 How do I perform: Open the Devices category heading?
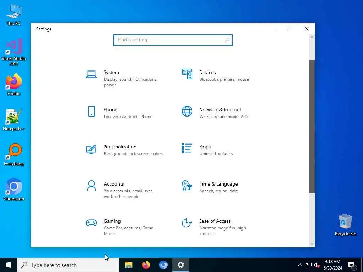point(207,72)
